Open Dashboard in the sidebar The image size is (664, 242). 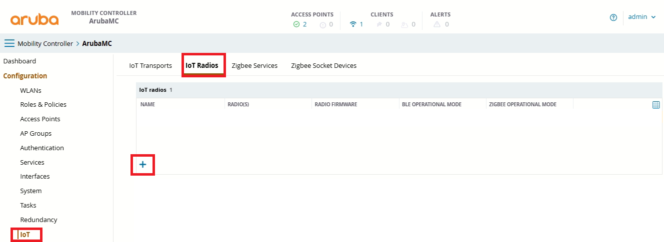click(x=19, y=61)
